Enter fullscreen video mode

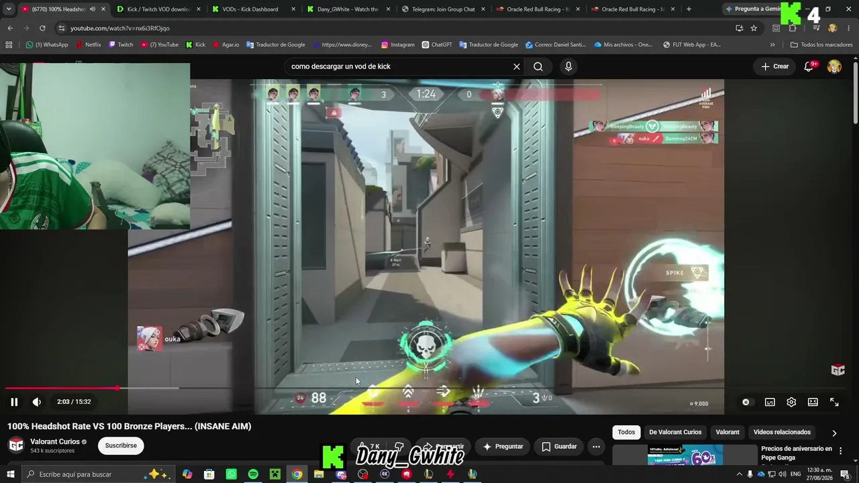[834, 402]
